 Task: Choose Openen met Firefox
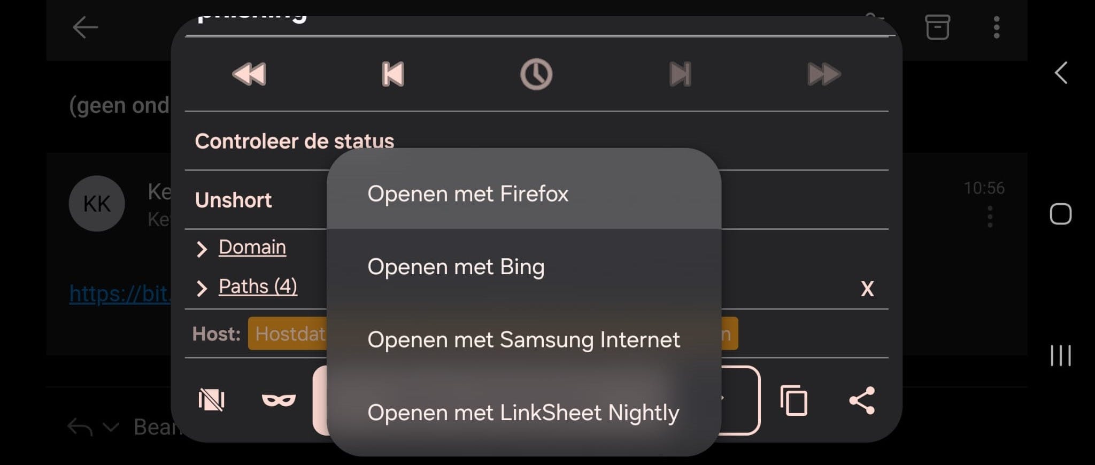(468, 193)
